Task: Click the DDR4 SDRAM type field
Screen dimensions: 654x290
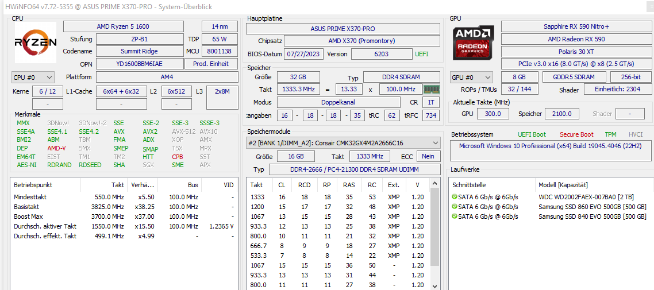Action: (x=401, y=78)
